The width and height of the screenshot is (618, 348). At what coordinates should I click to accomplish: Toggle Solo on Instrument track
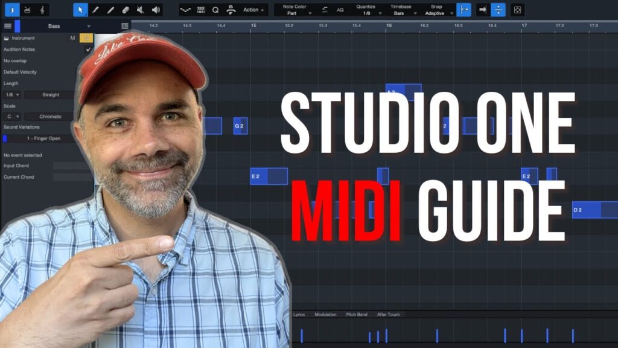86,38
